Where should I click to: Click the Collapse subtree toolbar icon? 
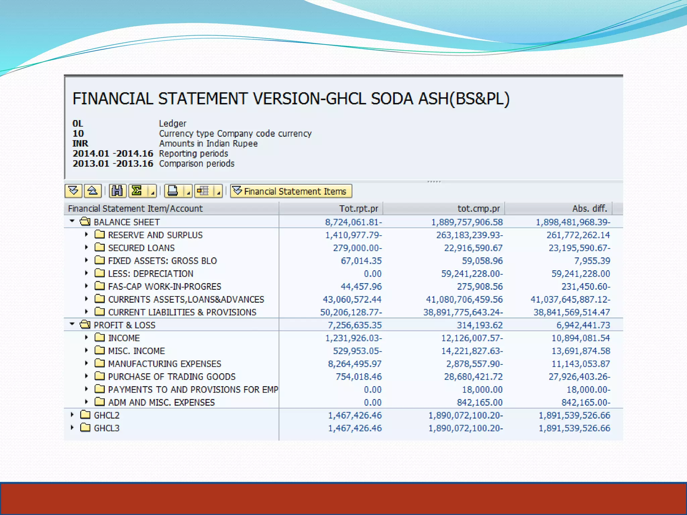(93, 191)
